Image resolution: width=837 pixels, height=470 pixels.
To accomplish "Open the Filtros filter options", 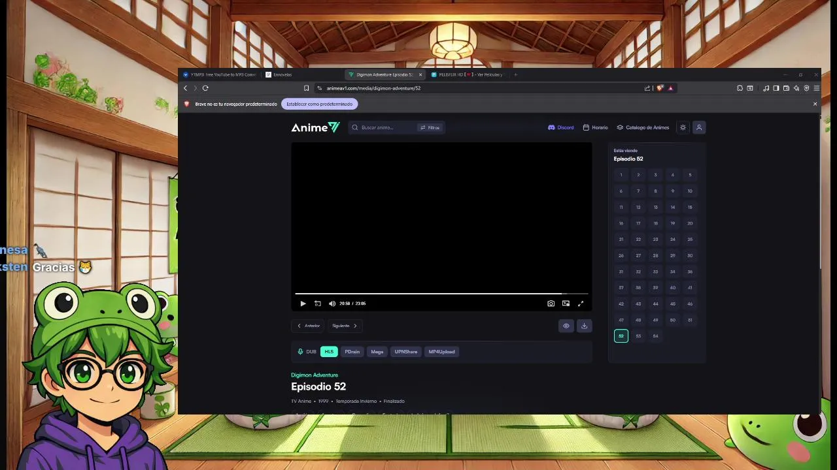I will (430, 127).
